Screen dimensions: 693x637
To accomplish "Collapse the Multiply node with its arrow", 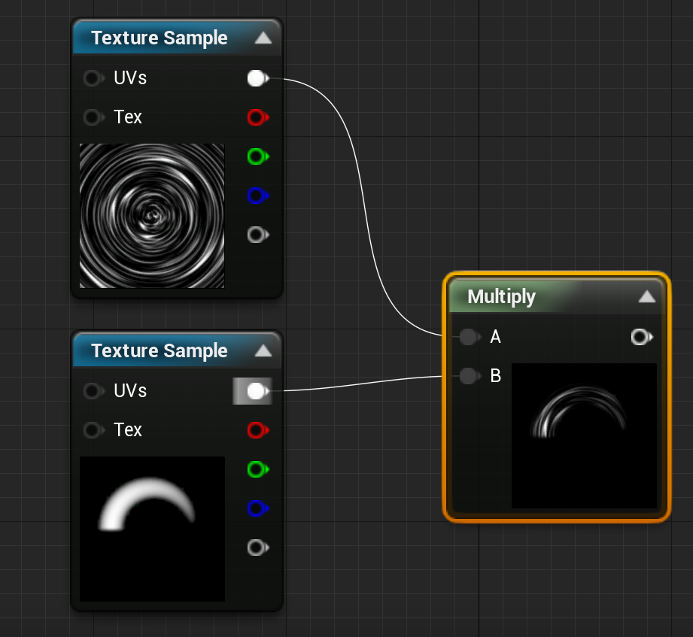I will pyautogui.click(x=647, y=296).
